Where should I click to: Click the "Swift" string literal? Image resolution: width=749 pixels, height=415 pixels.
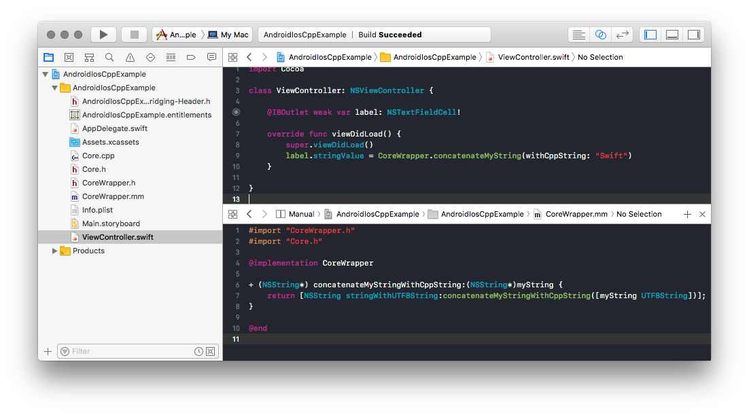(x=612, y=156)
